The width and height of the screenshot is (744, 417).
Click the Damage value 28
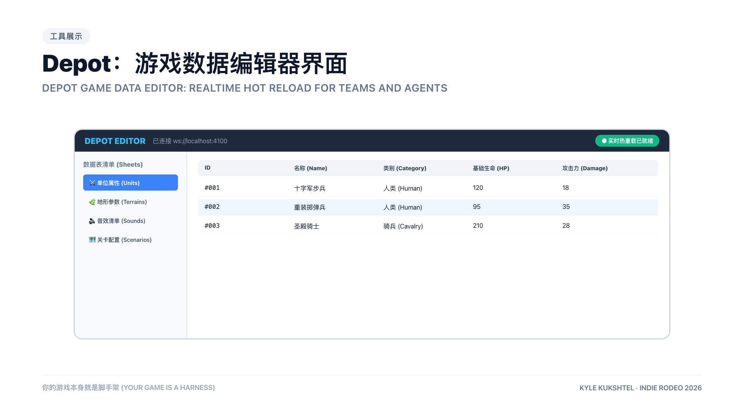point(566,226)
